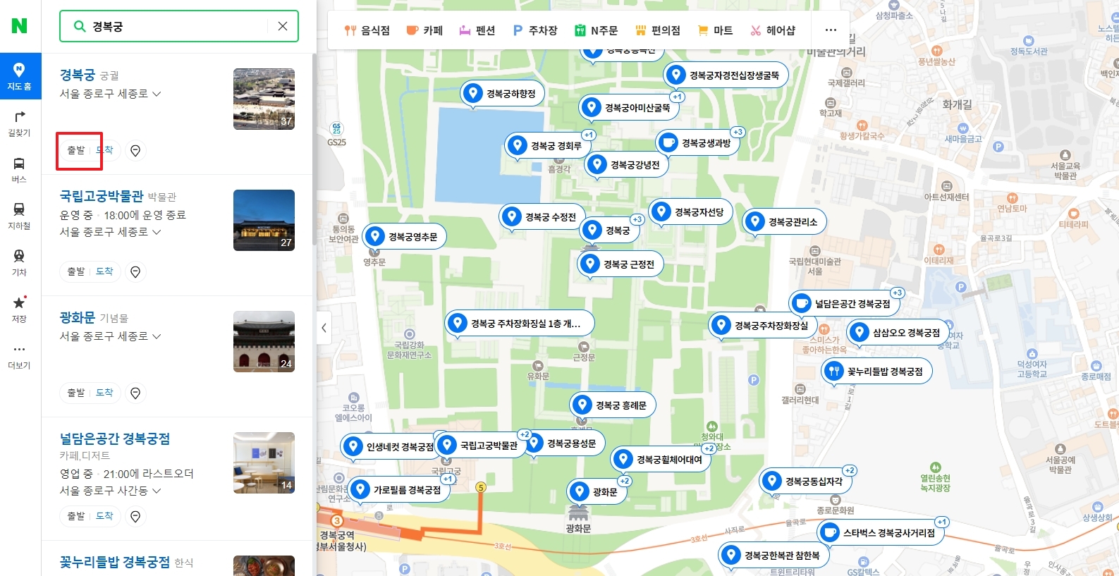Filter map by 주차장 parking
Viewport: 1119px width, 576px height.
[534, 30]
